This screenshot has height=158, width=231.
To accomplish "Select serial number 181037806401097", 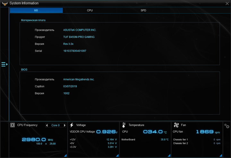I will tap(75, 51).
